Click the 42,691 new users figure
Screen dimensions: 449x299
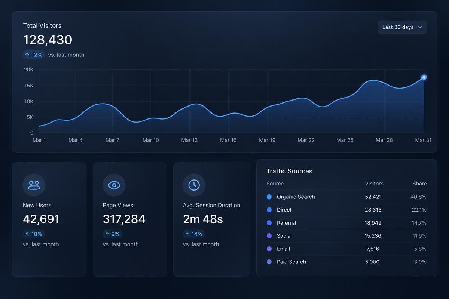(41, 219)
